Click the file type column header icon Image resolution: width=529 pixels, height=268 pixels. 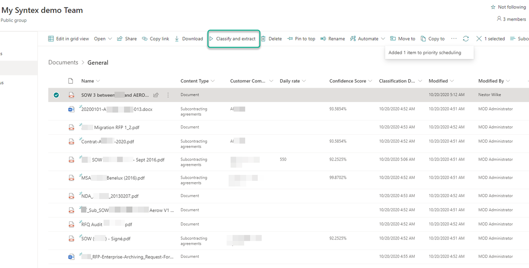click(x=71, y=81)
